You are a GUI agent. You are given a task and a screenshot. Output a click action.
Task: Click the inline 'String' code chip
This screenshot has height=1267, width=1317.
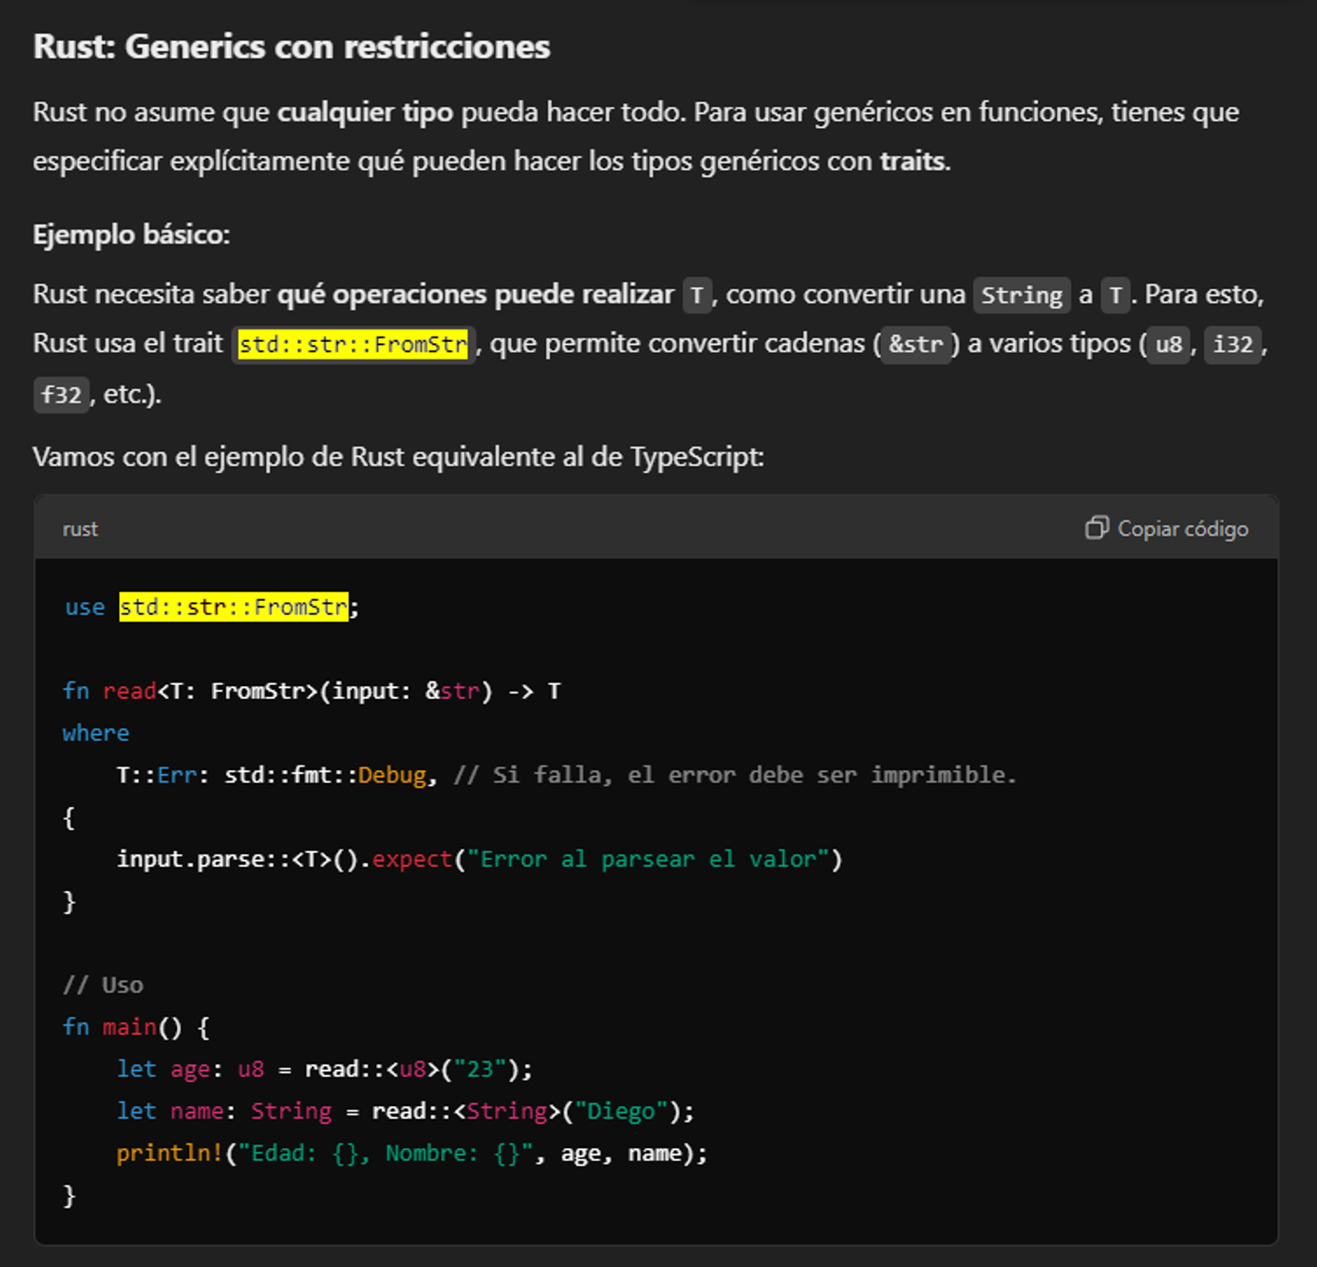click(x=1022, y=295)
